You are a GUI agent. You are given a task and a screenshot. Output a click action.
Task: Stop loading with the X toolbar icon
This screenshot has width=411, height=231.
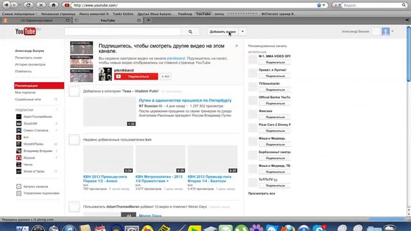pyautogui.click(x=41, y=5)
